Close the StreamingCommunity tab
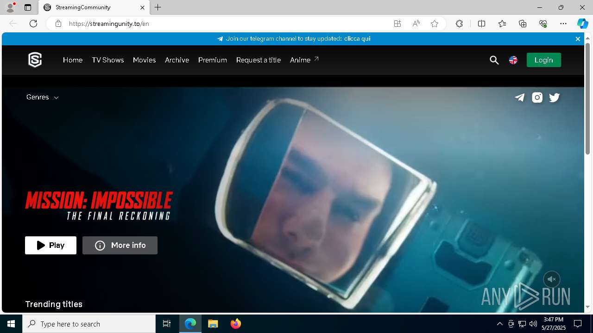Viewport: 593px width, 333px height. pyautogui.click(x=143, y=7)
